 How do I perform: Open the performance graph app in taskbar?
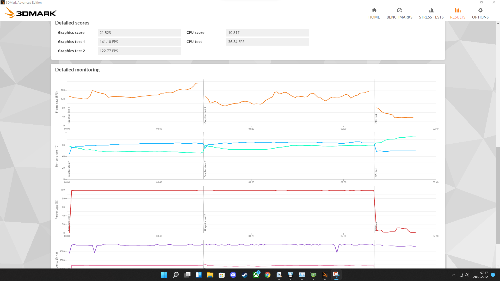[x=302, y=275]
